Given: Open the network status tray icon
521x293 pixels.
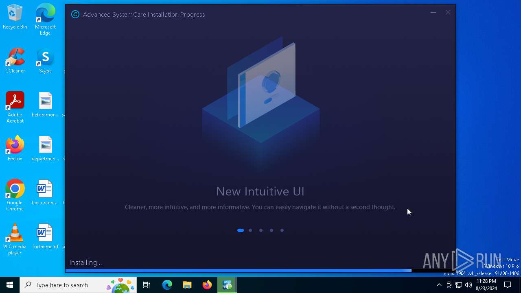Looking at the screenshot, I should tap(459, 285).
